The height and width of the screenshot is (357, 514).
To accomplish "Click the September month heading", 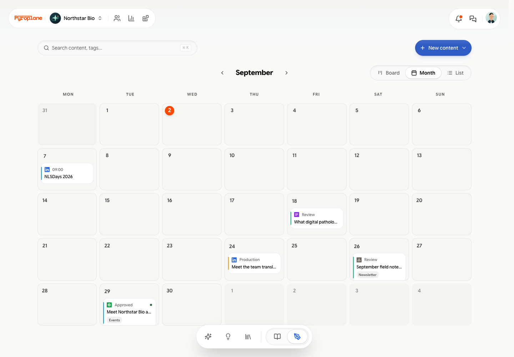I will [x=254, y=73].
